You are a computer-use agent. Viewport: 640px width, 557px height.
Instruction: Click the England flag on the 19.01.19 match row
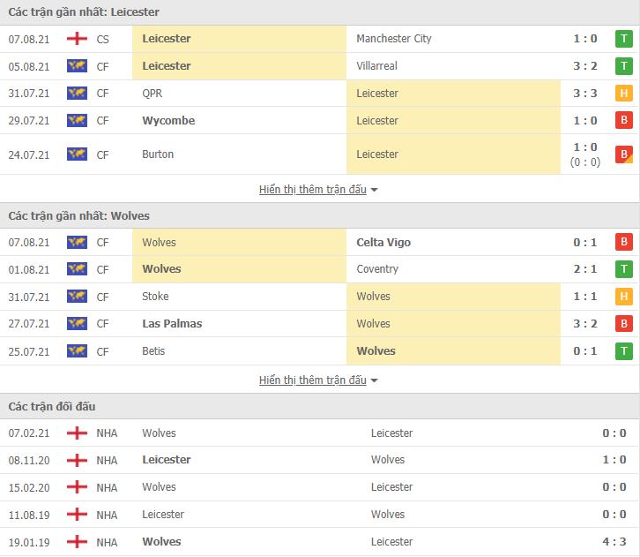[x=77, y=542]
